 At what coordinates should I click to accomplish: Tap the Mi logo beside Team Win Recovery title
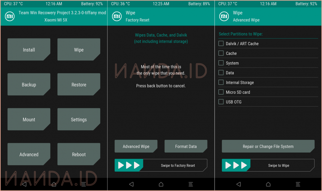coord(10,16)
